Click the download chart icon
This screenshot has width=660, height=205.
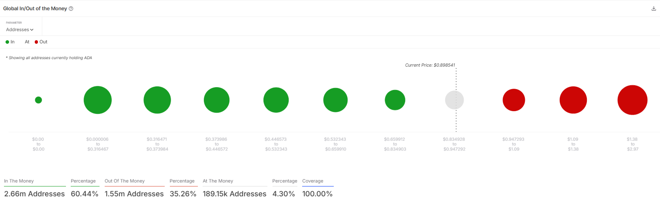tap(654, 8)
